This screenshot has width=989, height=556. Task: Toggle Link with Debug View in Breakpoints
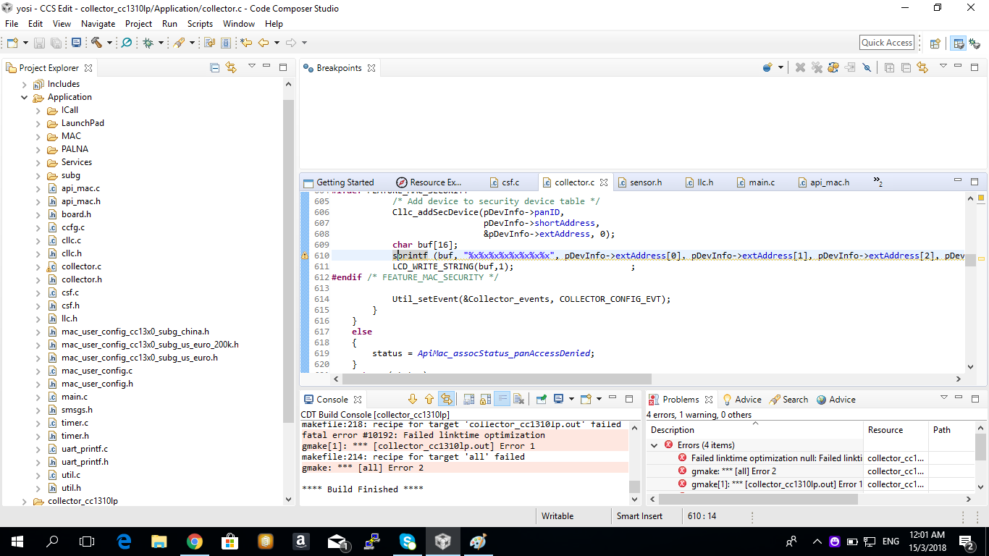pos(922,68)
